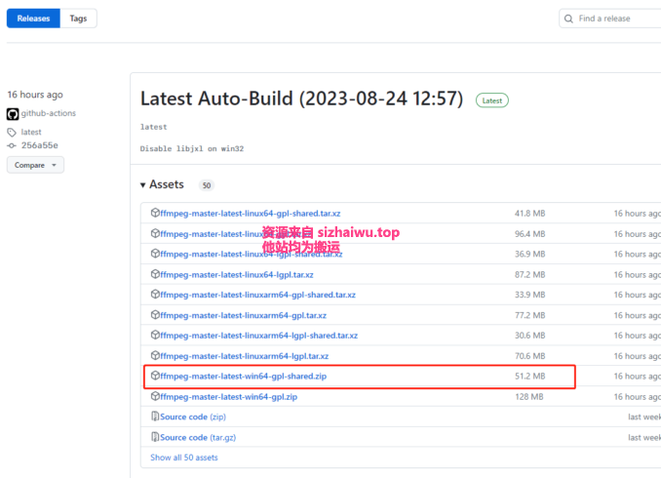The height and width of the screenshot is (478, 661).
Task: Click the latest tag icon
Action: [13, 132]
